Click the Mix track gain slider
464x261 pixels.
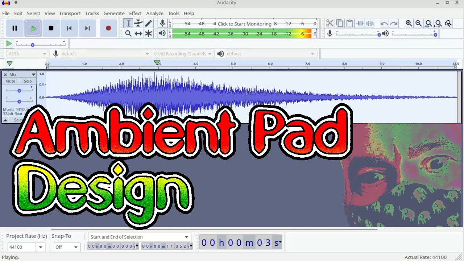click(19, 90)
